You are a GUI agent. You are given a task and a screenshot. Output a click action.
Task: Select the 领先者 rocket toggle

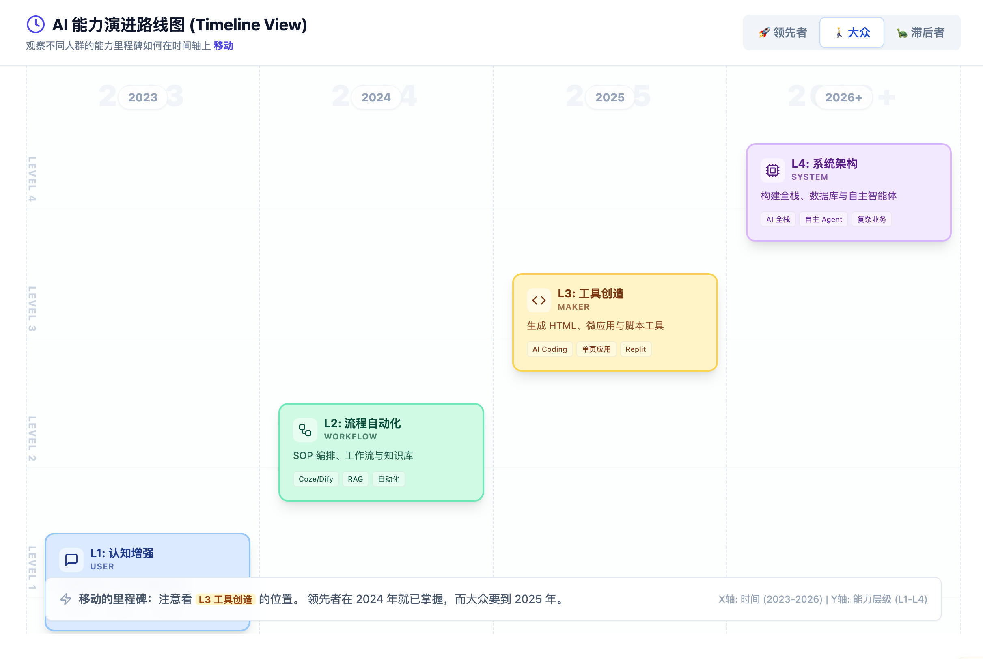tap(783, 32)
